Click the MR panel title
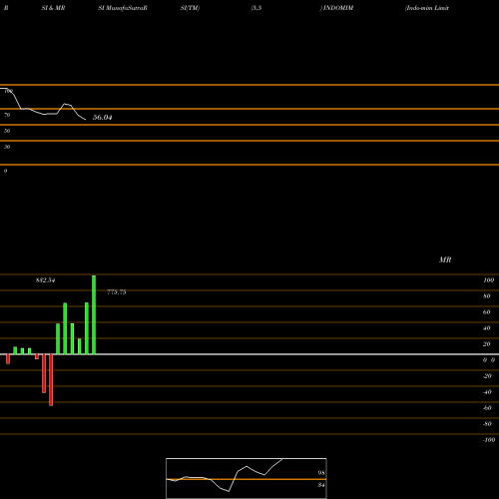This screenshot has height=499, width=499. (x=445, y=259)
